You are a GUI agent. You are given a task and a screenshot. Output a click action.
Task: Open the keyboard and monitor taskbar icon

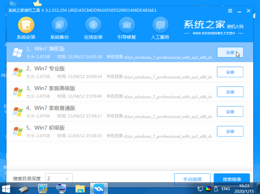(61, 189)
